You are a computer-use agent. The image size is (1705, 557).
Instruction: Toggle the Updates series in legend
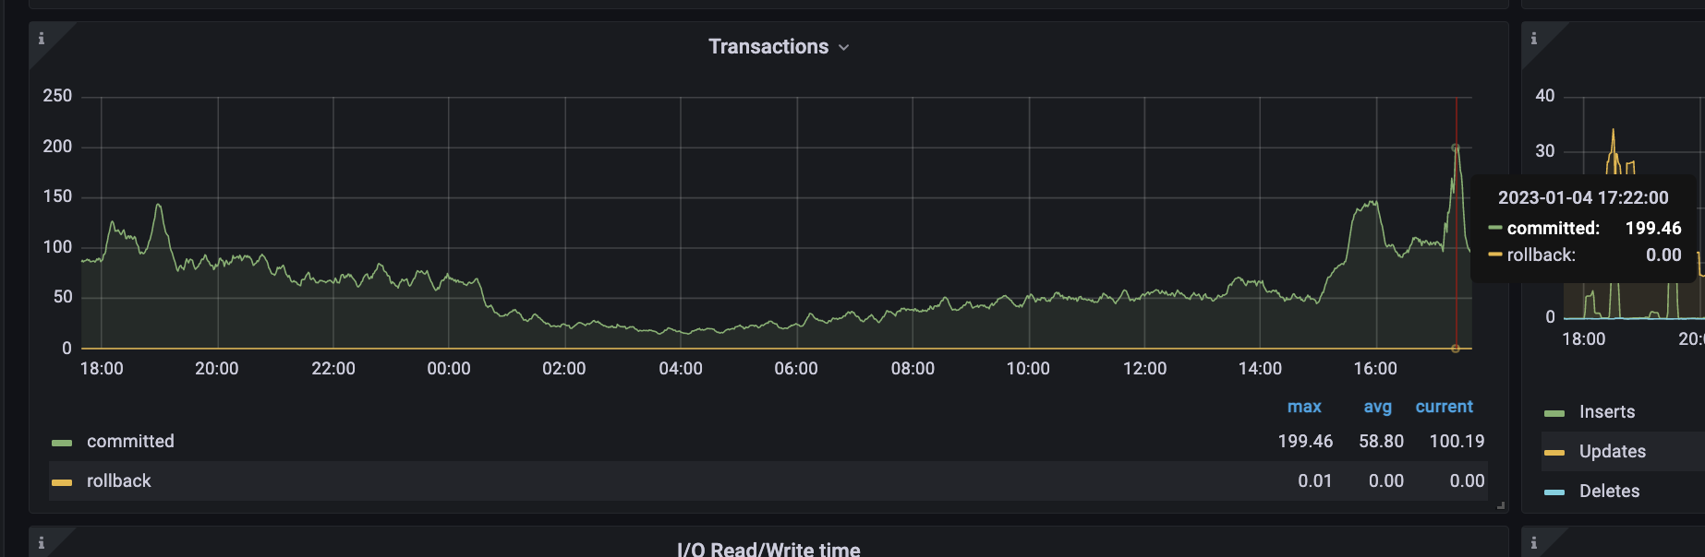point(1613,452)
